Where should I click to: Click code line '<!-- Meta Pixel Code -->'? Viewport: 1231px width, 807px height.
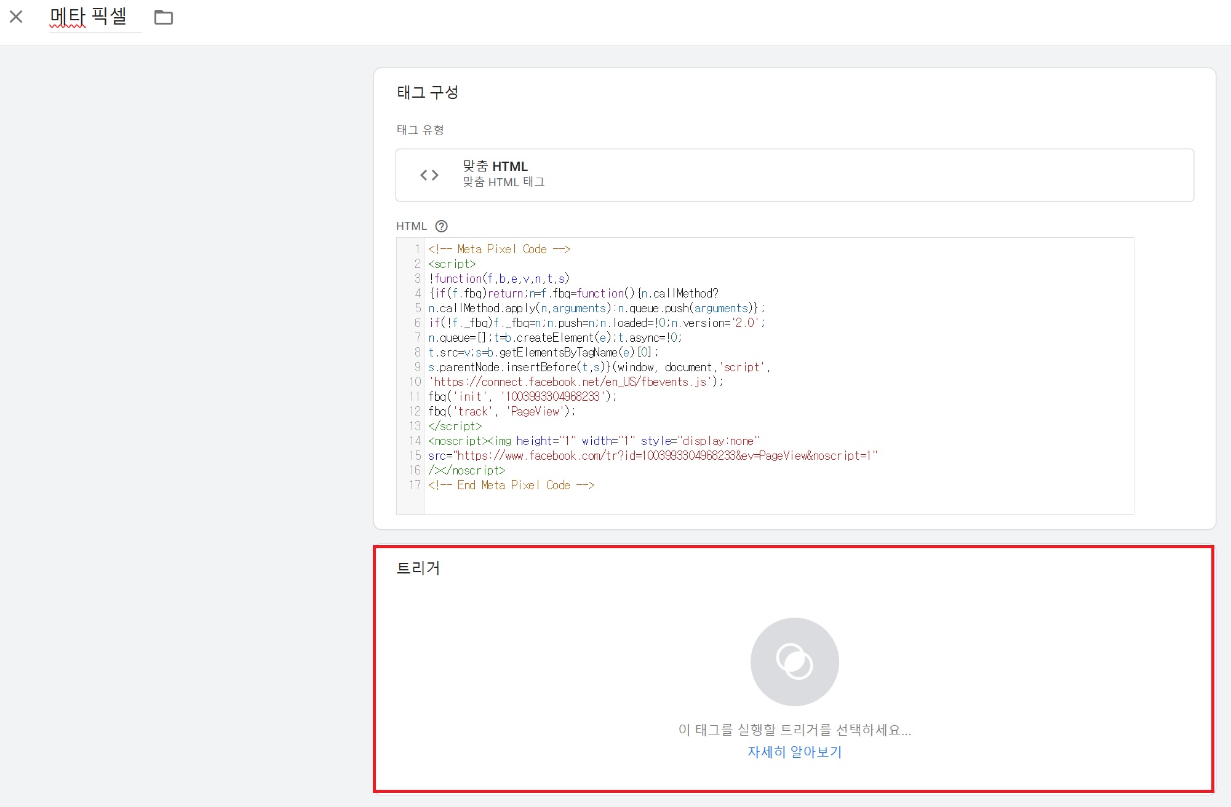500,249
